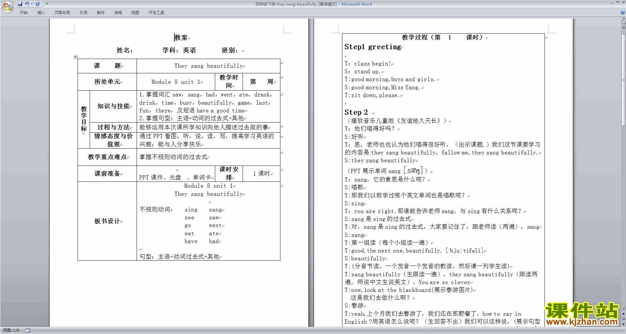
Task: Click the phonetic symbol [sæŋ] text
Action: coord(413,170)
